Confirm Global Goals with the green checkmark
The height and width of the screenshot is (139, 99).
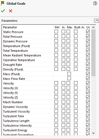[x=3, y=11]
